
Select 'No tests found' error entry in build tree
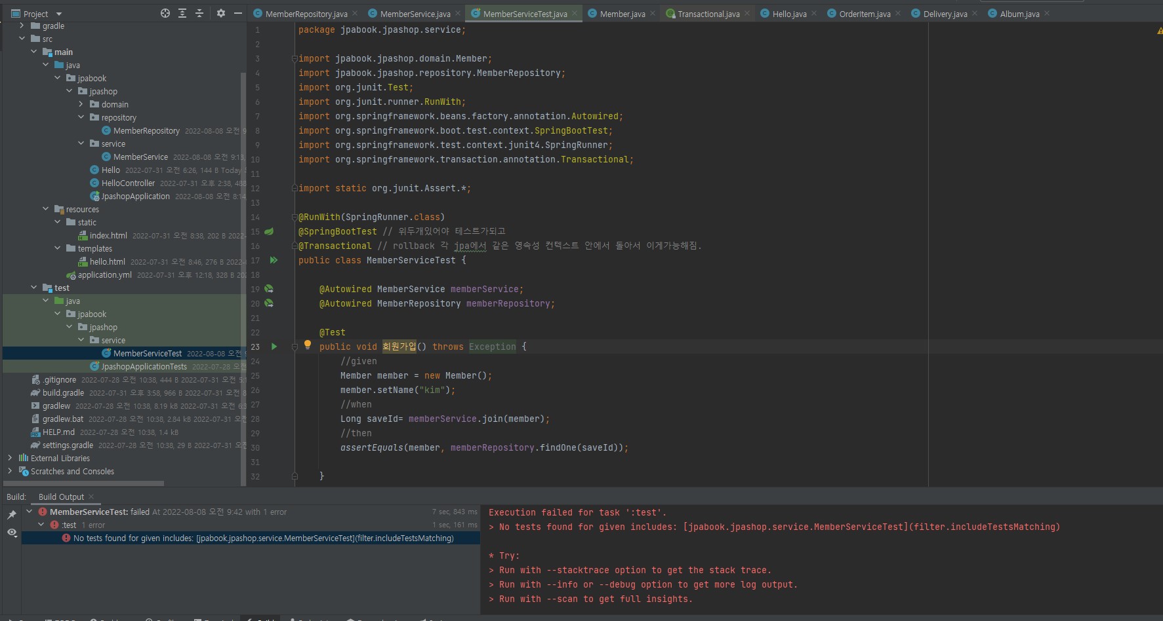(263, 538)
